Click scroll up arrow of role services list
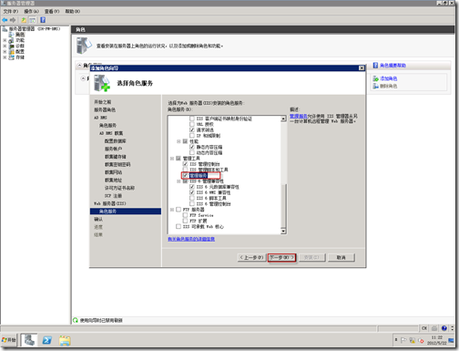 click(283, 119)
